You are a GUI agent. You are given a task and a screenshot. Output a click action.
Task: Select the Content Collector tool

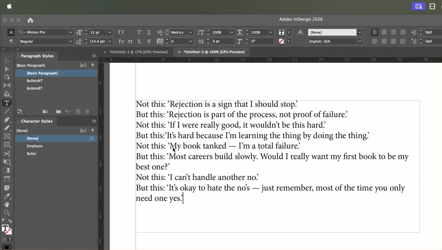7,94
